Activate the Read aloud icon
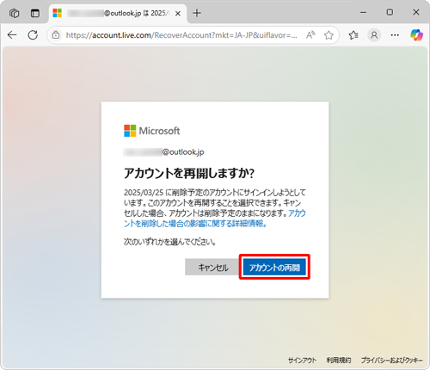Image resolution: width=430 pixels, height=370 pixels. [x=310, y=35]
